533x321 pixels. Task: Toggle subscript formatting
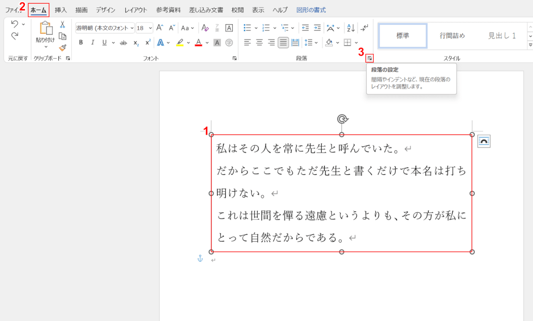pyautogui.click(x=136, y=43)
